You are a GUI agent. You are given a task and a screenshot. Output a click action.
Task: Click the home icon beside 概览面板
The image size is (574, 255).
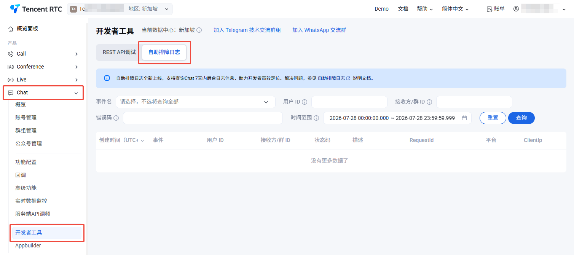tap(11, 29)
